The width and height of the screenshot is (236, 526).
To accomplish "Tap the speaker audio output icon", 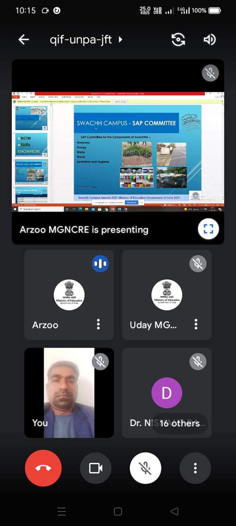I will (210, 39).
